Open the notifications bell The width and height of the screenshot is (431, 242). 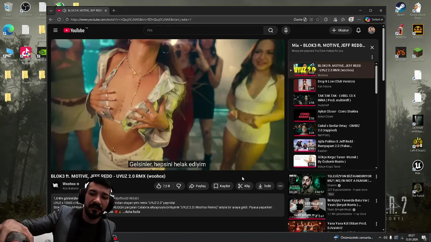coord(359,30)
